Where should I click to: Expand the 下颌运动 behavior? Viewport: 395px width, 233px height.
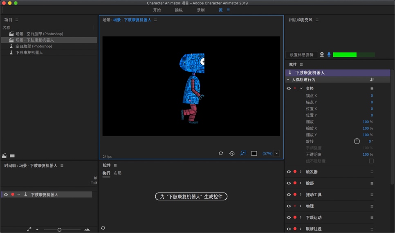point(301,217)
